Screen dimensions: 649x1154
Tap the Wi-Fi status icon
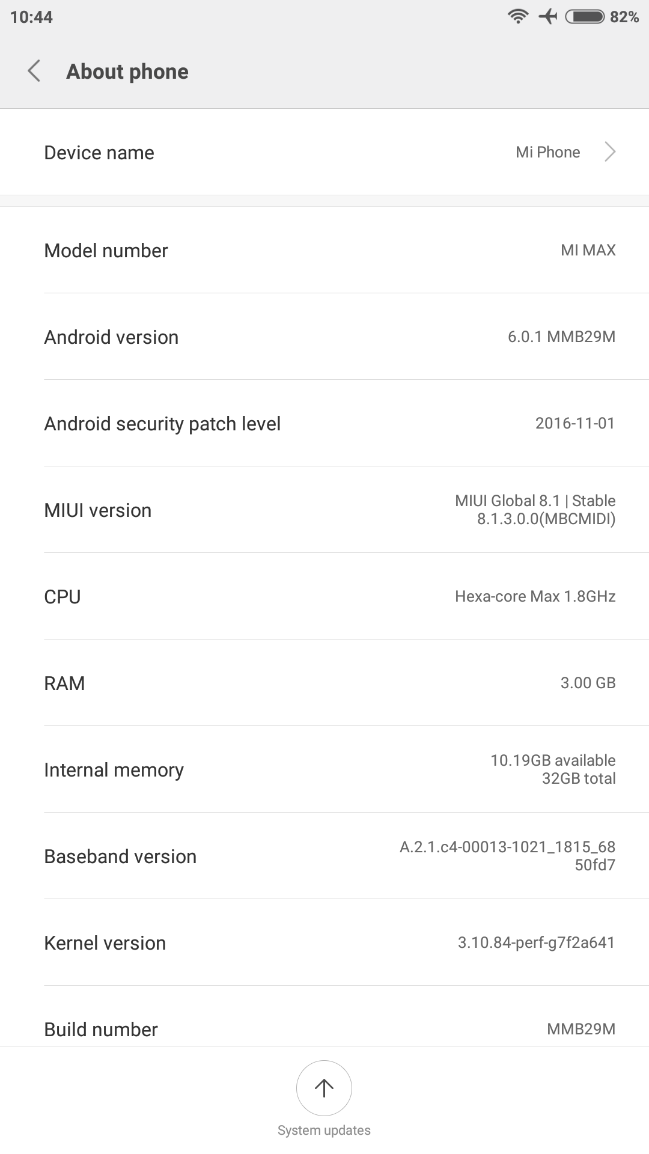(x=517, y=16)
